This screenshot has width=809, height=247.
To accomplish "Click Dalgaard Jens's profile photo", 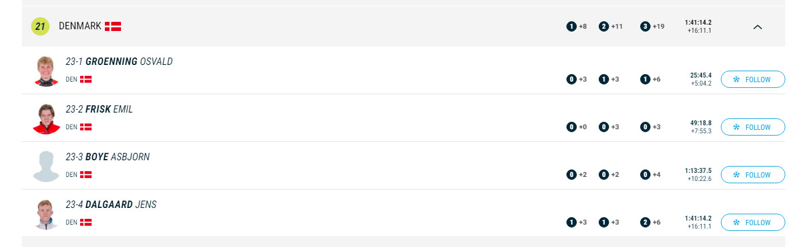I will click(x=46, y=214).
